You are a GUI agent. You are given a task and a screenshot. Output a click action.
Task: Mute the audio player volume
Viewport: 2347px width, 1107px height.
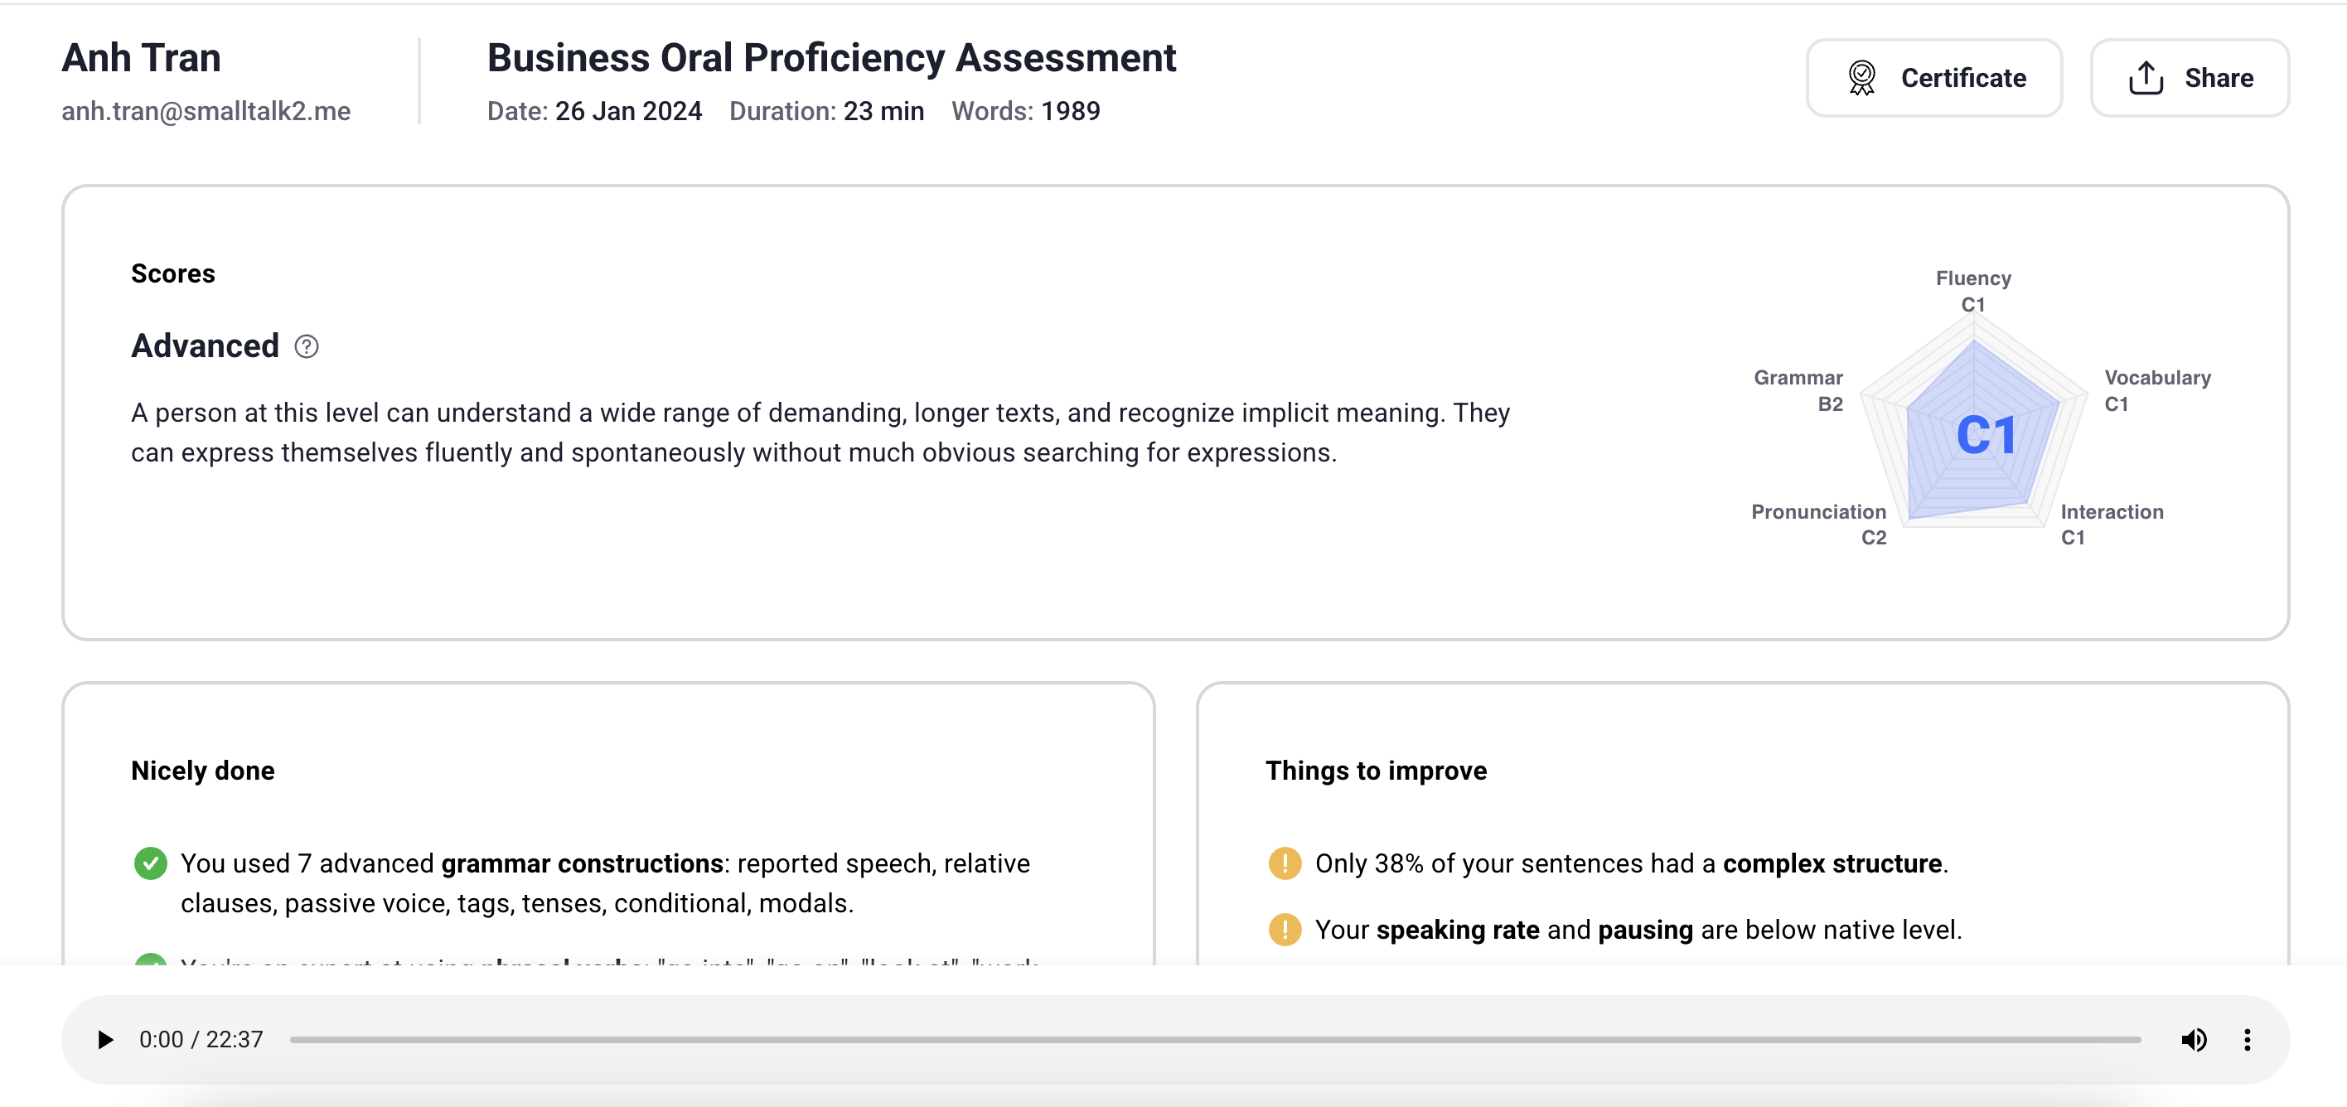coord(2193,1040)
